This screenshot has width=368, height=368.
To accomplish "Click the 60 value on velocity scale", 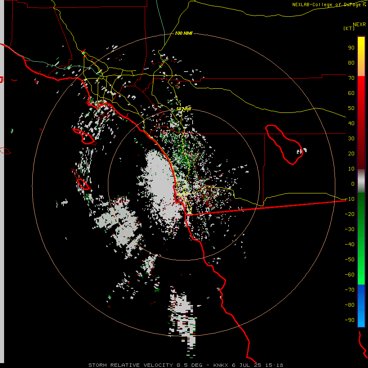I will [x=351, y=93].
